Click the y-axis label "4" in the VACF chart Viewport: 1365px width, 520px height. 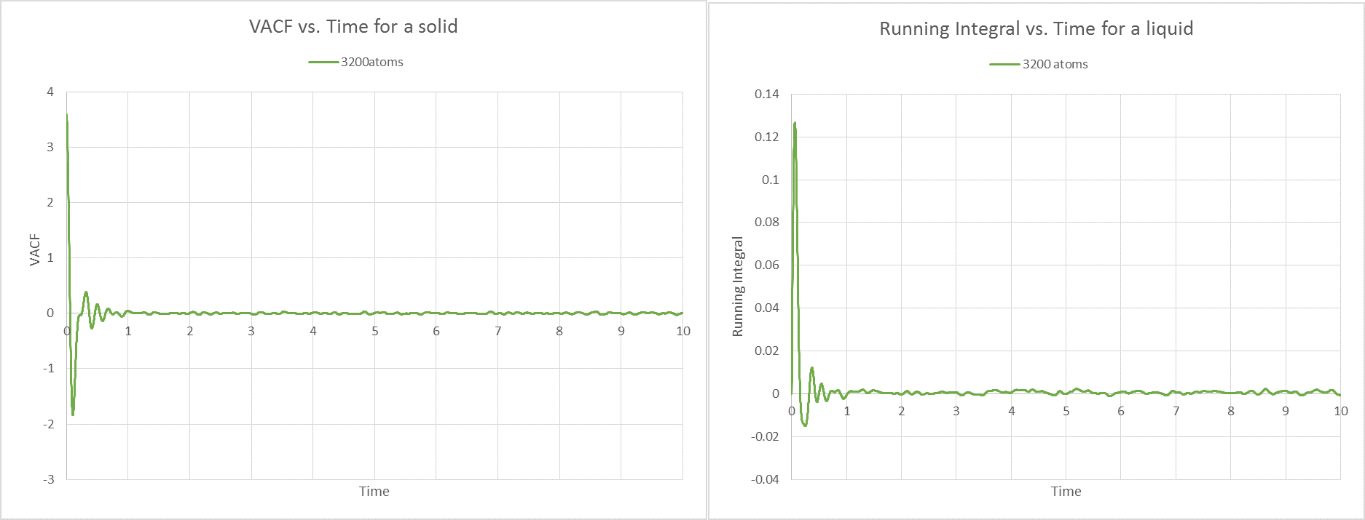pos(50,92)
